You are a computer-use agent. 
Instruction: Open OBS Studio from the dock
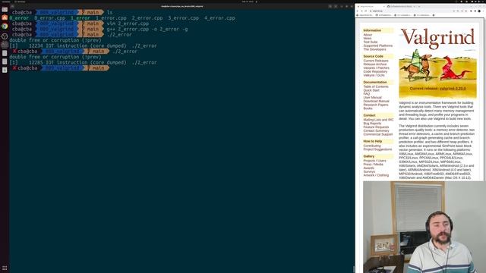5,36
